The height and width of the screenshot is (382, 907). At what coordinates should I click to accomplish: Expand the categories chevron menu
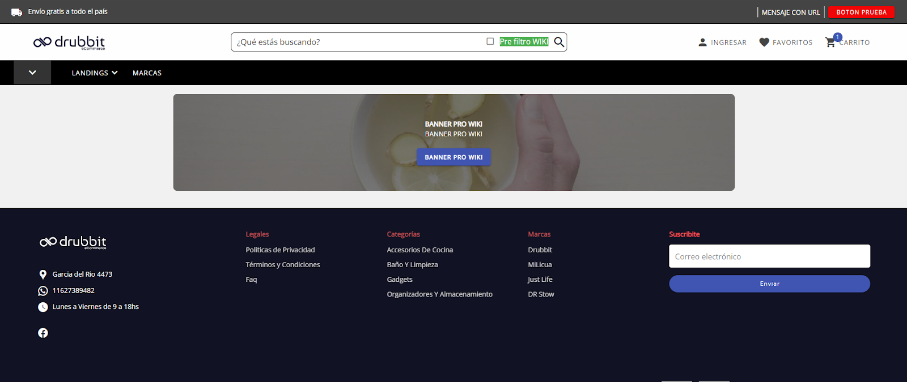(32, 72)
